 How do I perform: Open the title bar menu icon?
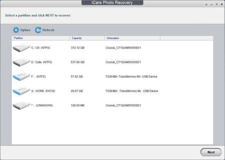[206, 5]
